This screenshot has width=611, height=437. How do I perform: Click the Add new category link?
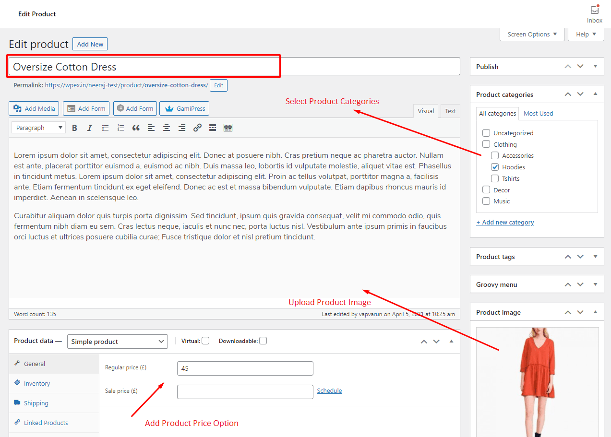(x=505, y=222)
